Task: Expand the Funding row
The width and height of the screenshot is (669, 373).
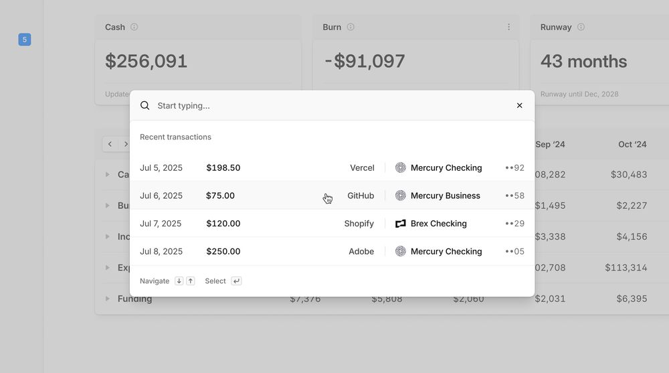Action: [108, 299]
